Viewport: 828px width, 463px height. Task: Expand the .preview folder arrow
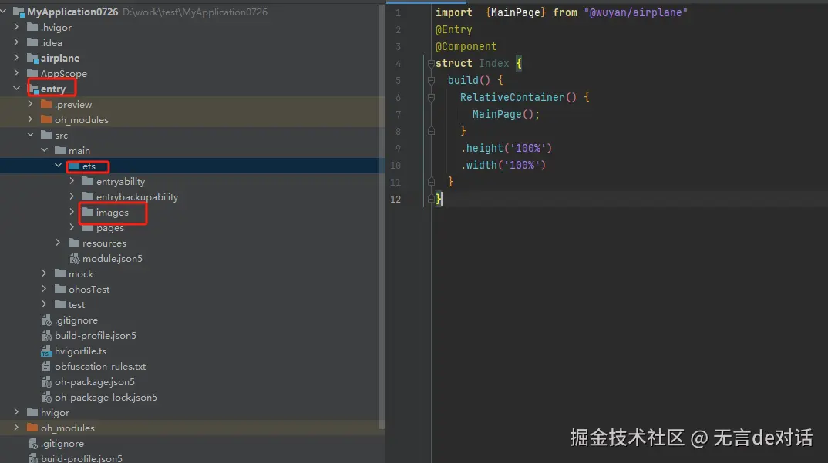tap(31, 103)
